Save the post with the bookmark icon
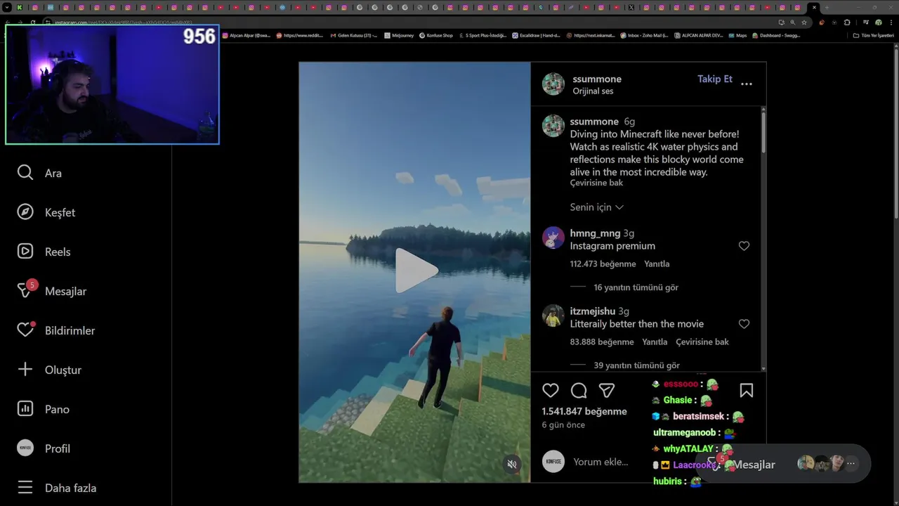This screenshot has height=506, width=899. 747,390
